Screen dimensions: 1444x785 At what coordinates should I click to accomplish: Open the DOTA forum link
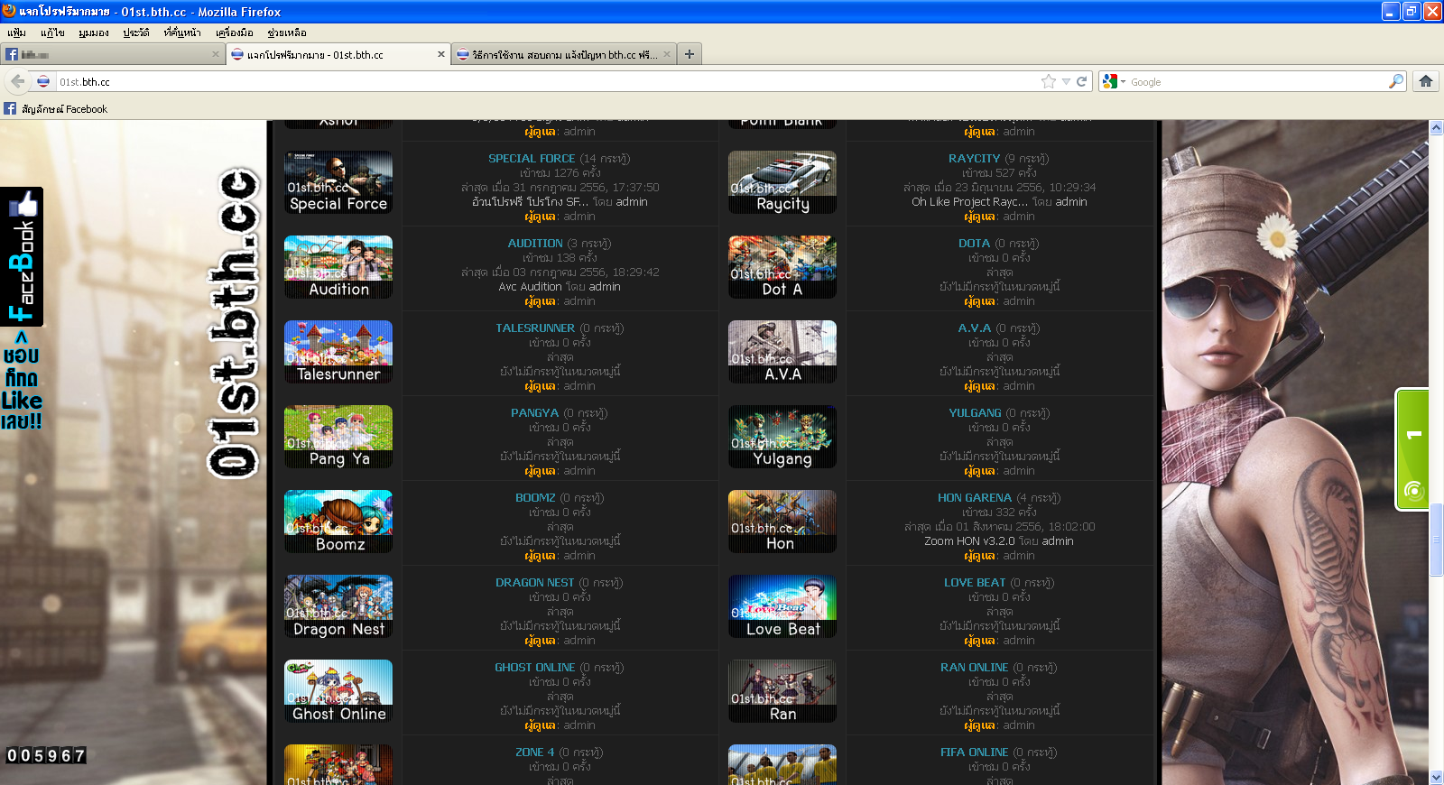(x=974, y=243)
